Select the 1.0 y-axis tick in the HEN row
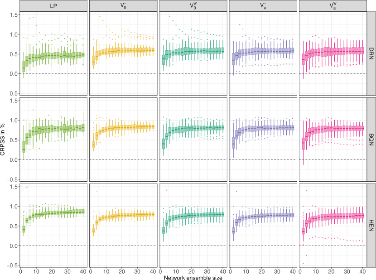Viewport: 376px width, 280px height. point(14,207)
